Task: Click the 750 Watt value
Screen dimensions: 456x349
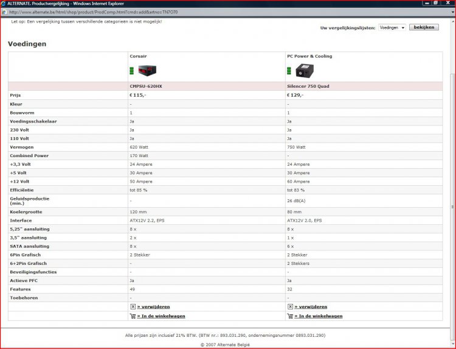Action: point(296,147)
